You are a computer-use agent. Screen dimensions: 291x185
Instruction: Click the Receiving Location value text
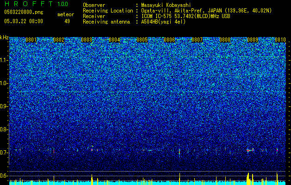pos(206,11)
